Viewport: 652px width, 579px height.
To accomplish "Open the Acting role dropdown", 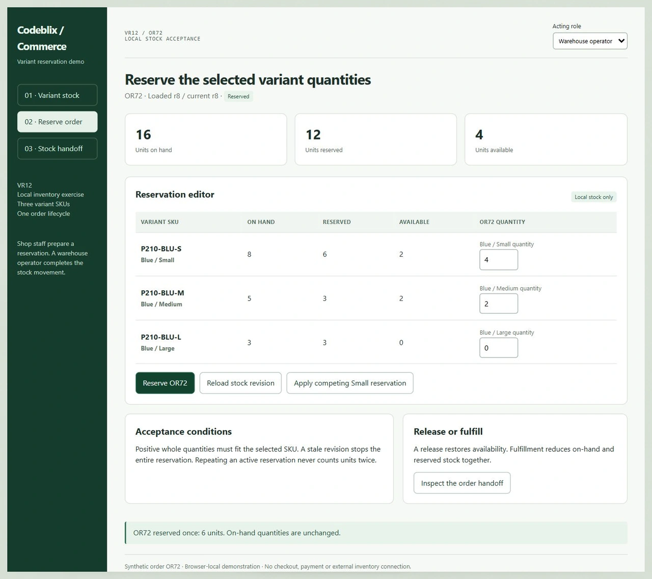I will [x=590, y=41].
